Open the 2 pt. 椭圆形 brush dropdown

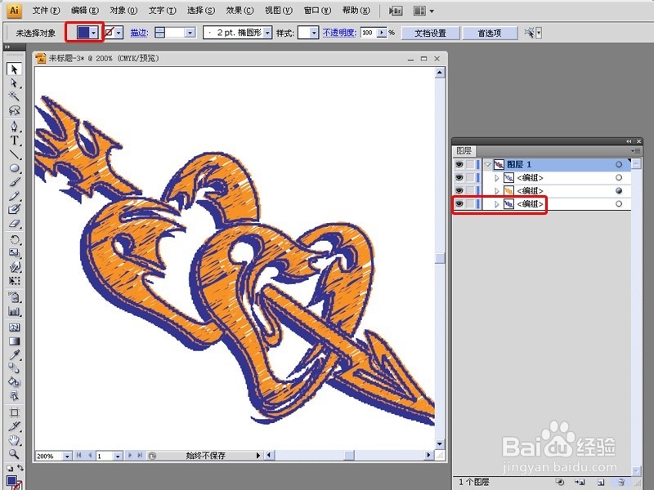(x=267, y=33)
